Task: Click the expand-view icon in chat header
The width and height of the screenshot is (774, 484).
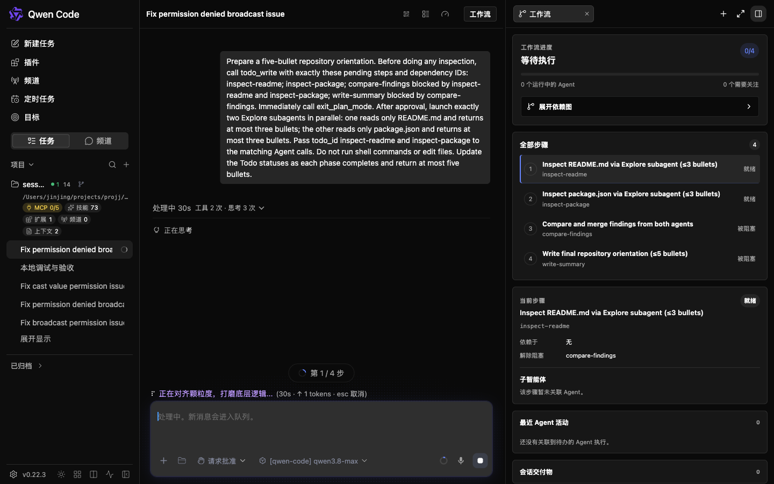Action: click(x=406, y=14)
